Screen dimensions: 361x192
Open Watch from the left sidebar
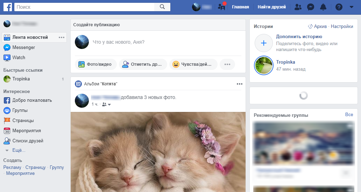19,58
